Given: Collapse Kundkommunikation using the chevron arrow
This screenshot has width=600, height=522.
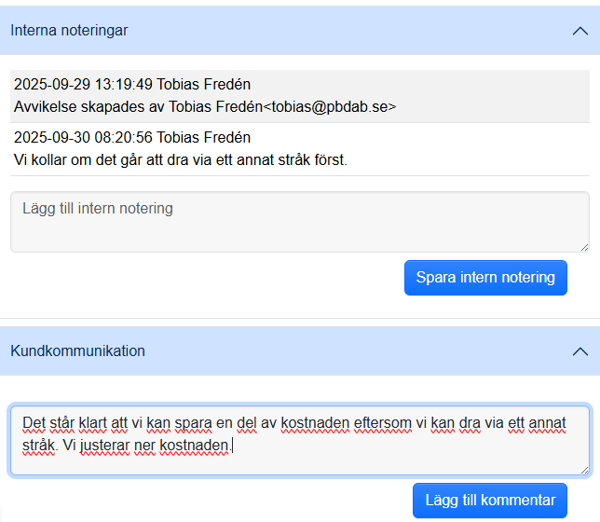Looking at the screenshot, I should 580,351.
